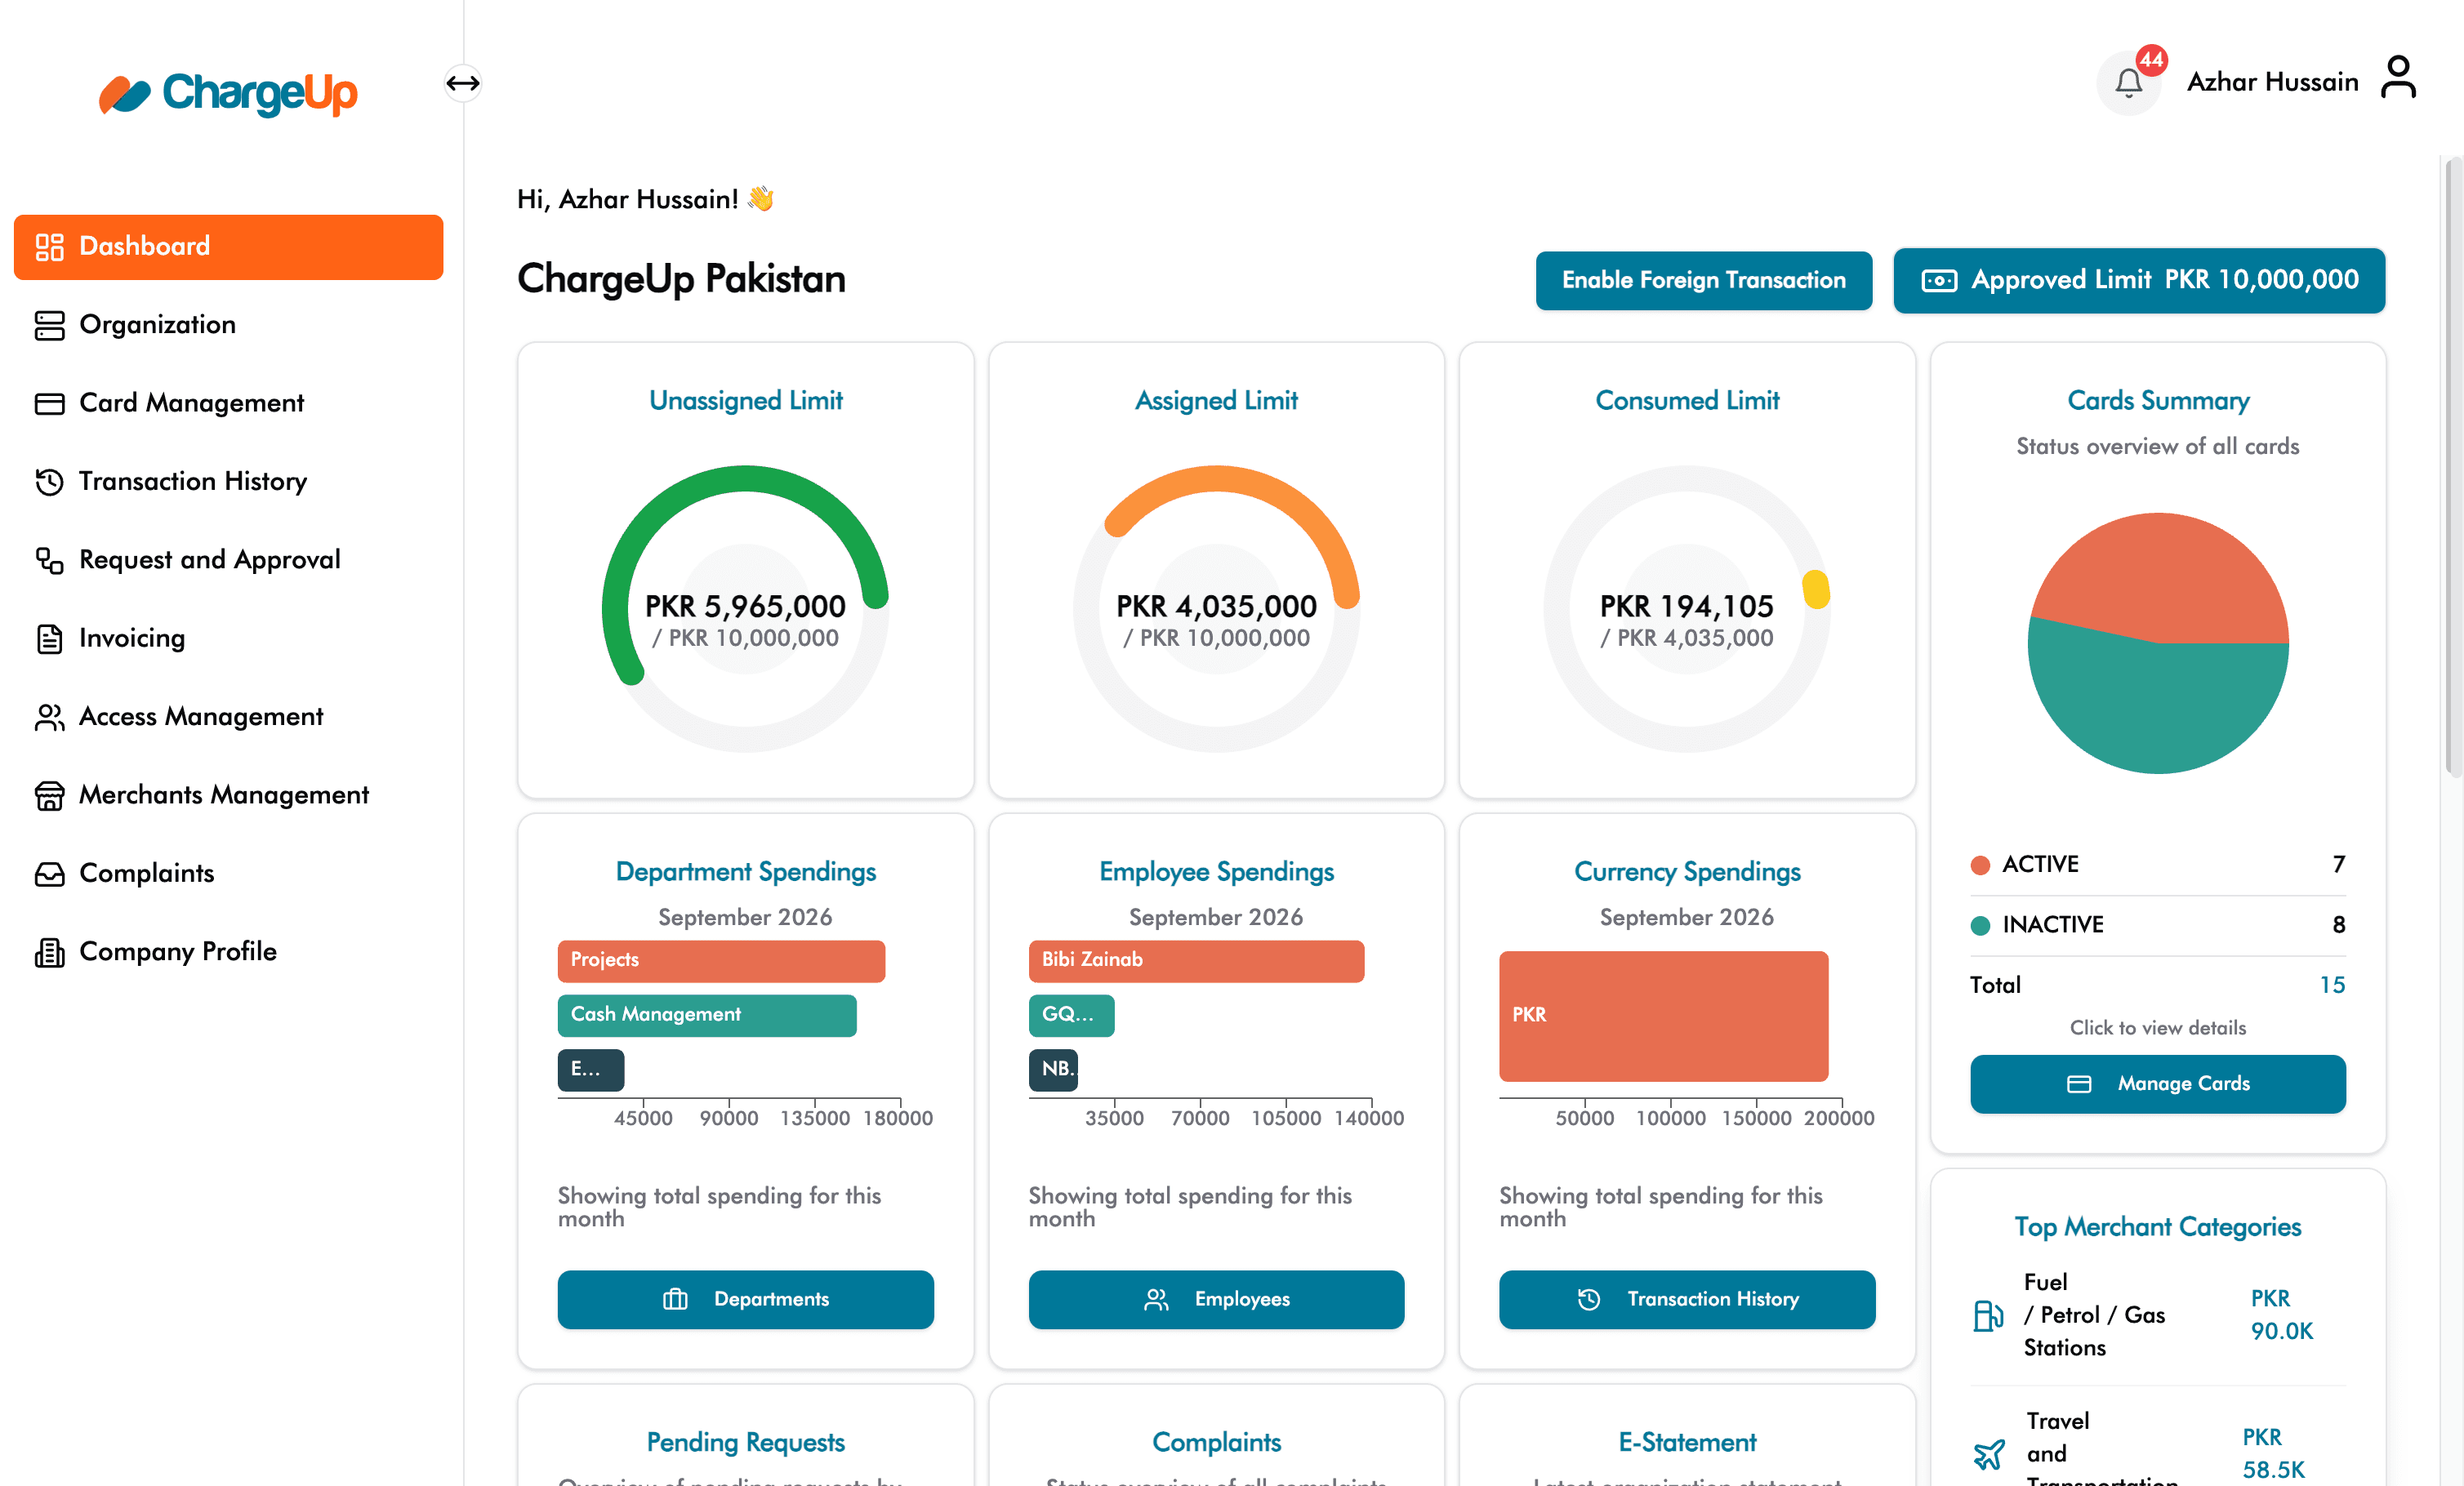
Task: Click Azhar Hussain username in header
Action: 2272,82
